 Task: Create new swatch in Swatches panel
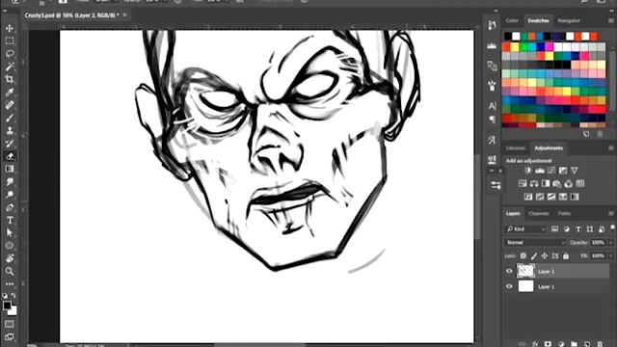586,134
